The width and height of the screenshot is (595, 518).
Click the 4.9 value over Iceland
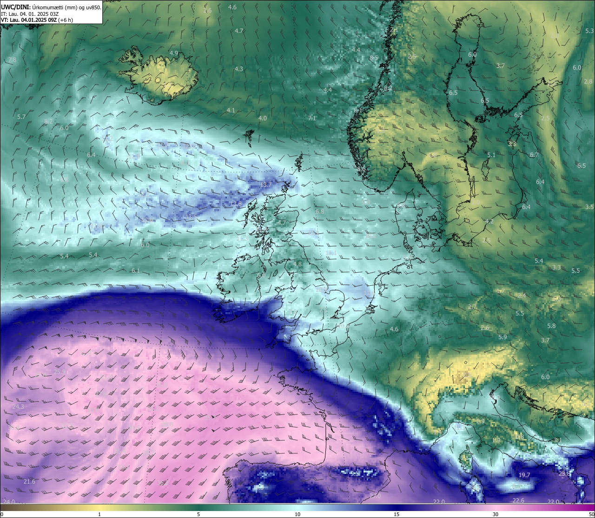pos(174,53)
